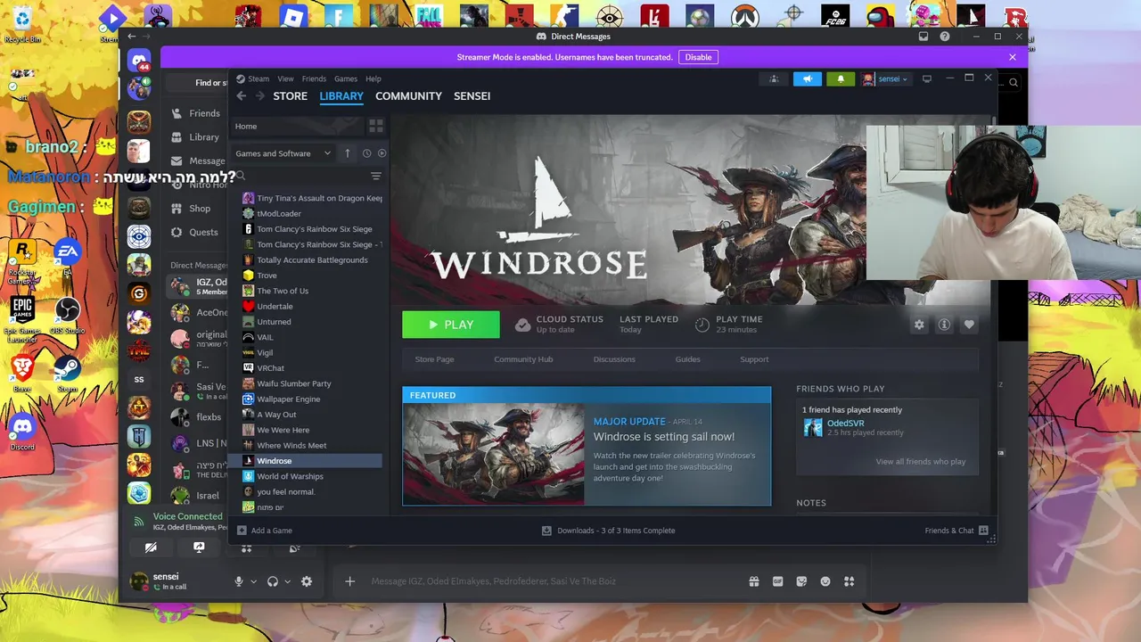Image resolution: width=1141 pixels, height=642 pixels.
Task: Click Disable streamer mode in Discord
Action: (x=698, y=57)
